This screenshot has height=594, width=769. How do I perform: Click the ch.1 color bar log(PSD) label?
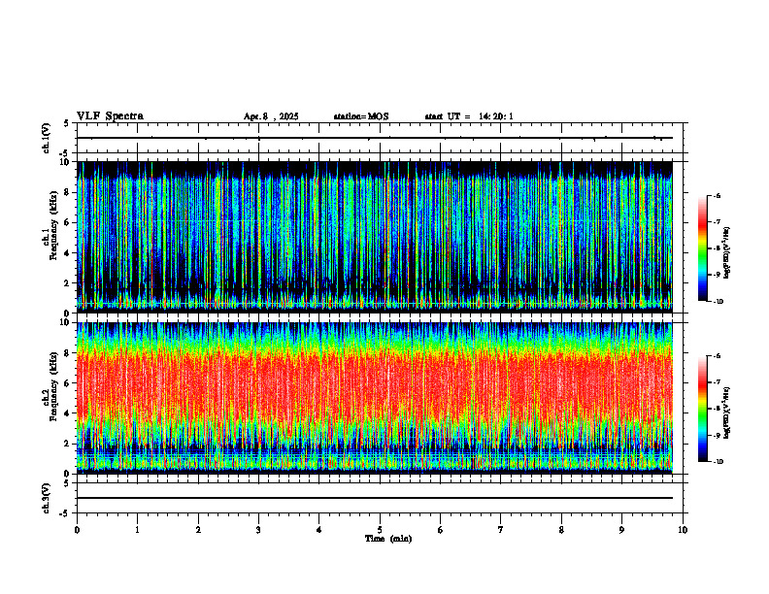[726, 252]
